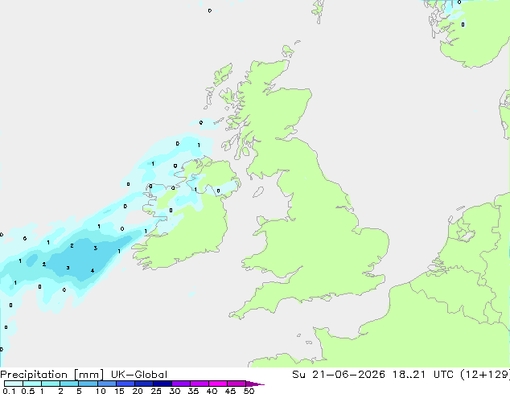Click the "18..21 UTC" time range

424,375
